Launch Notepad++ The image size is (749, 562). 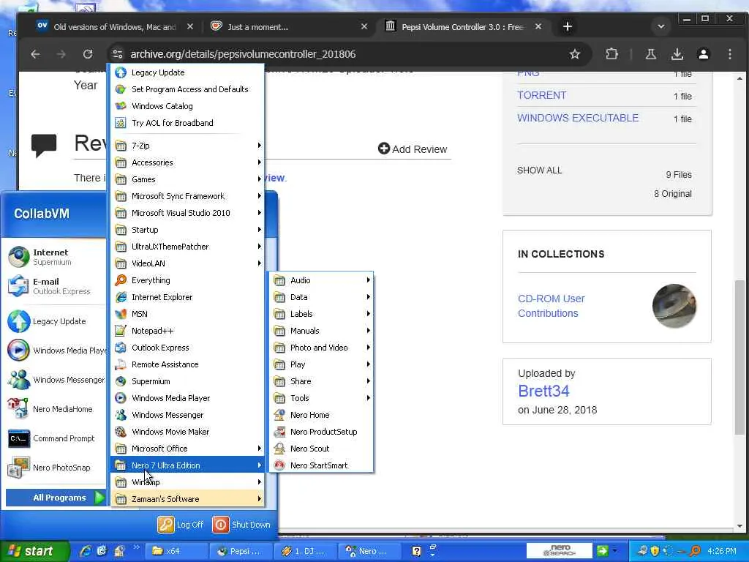(x=188, y=331)
